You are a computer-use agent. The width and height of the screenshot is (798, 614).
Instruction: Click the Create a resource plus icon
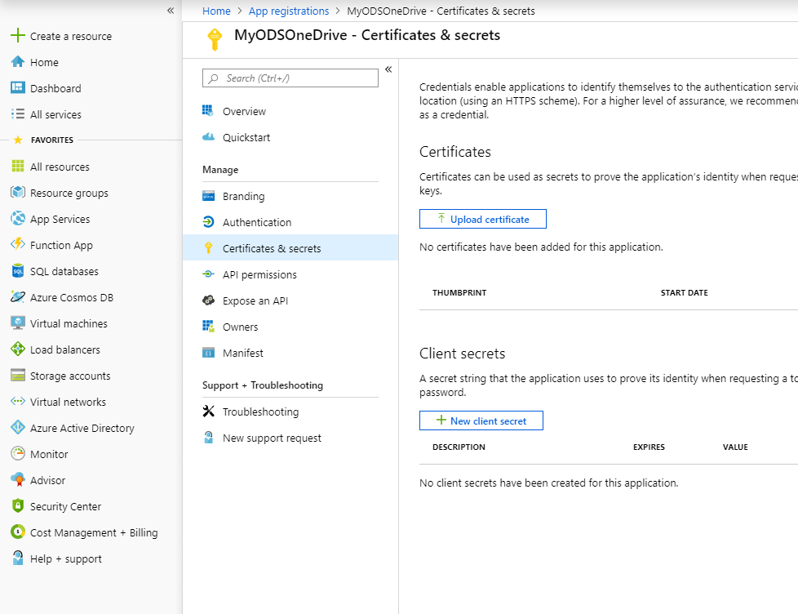tap(17, 36)
